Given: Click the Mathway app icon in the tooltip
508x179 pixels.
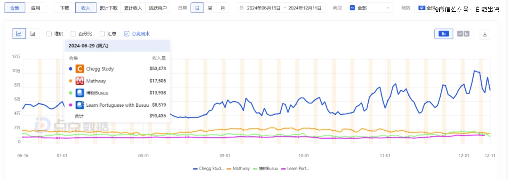Looking at the screenshot, I should coord(79,81).
